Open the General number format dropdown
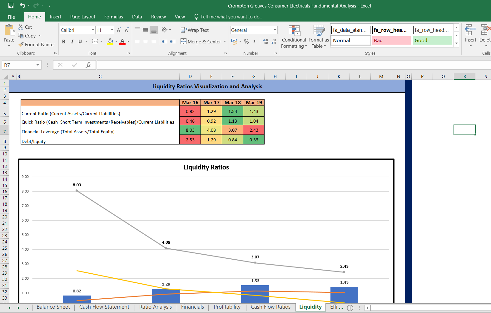The height and width of the screenshot is (313, 491). click(x=275, y=30)
